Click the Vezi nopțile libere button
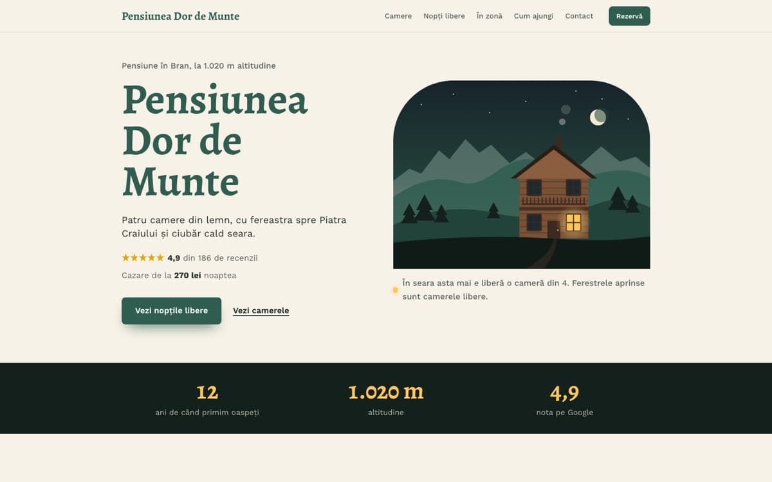This screenshot has width=772, height=482. coord(171,310)
